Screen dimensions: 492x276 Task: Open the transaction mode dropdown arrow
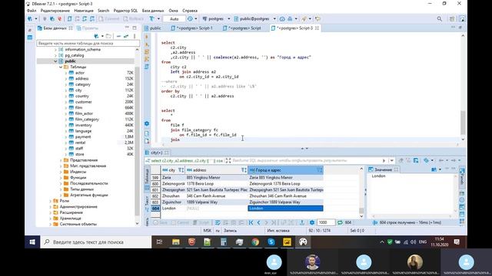(x=158, y=18)
